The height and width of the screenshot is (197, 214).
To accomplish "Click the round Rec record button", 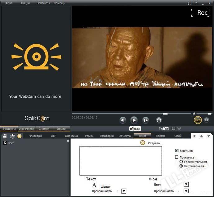I will tap(198, 120).
